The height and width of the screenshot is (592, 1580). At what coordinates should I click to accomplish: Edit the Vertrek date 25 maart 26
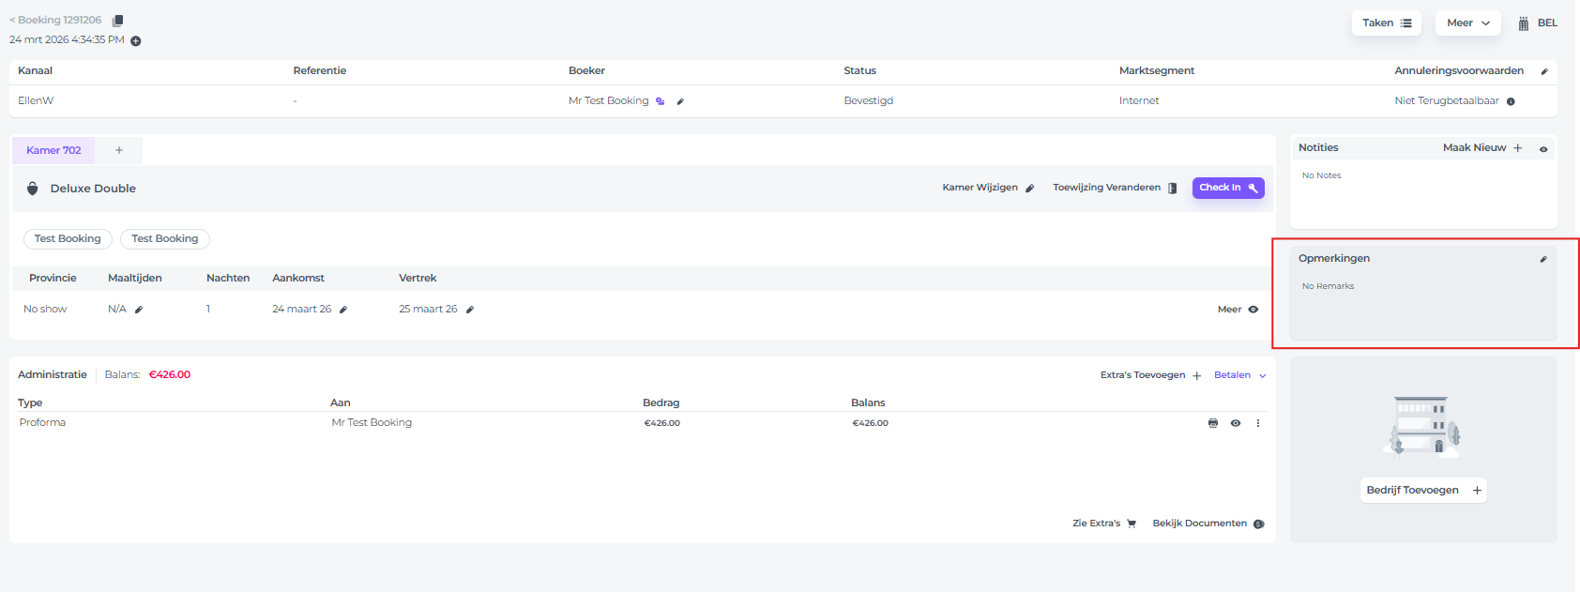pyautogui.click(x=470, y=310)
